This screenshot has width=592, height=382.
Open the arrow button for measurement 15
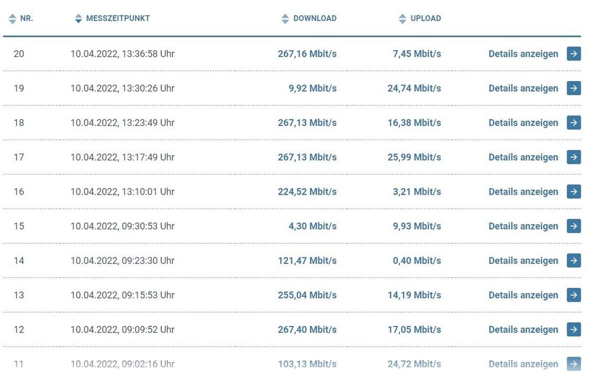pos(572,226)
